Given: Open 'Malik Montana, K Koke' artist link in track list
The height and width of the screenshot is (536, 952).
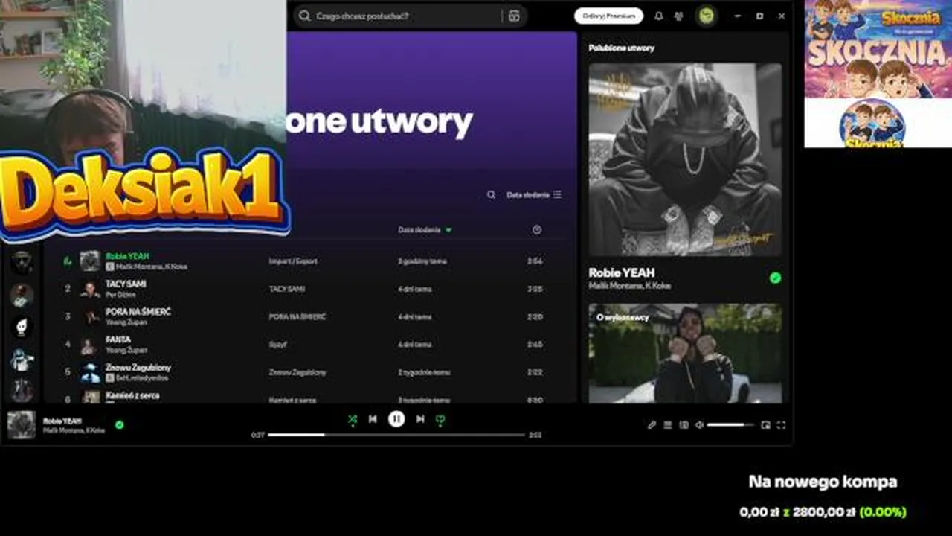Looking at the screenshot, I should coord(151,267).
